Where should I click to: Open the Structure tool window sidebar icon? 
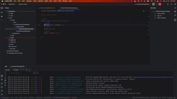175,20
